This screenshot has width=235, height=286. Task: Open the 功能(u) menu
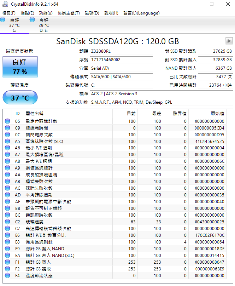(46, 13)
